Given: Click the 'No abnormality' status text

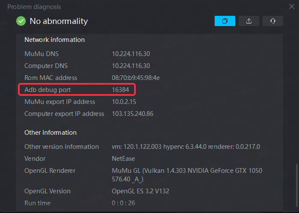Looking at the screenshot, I should [x=59, y=21].
